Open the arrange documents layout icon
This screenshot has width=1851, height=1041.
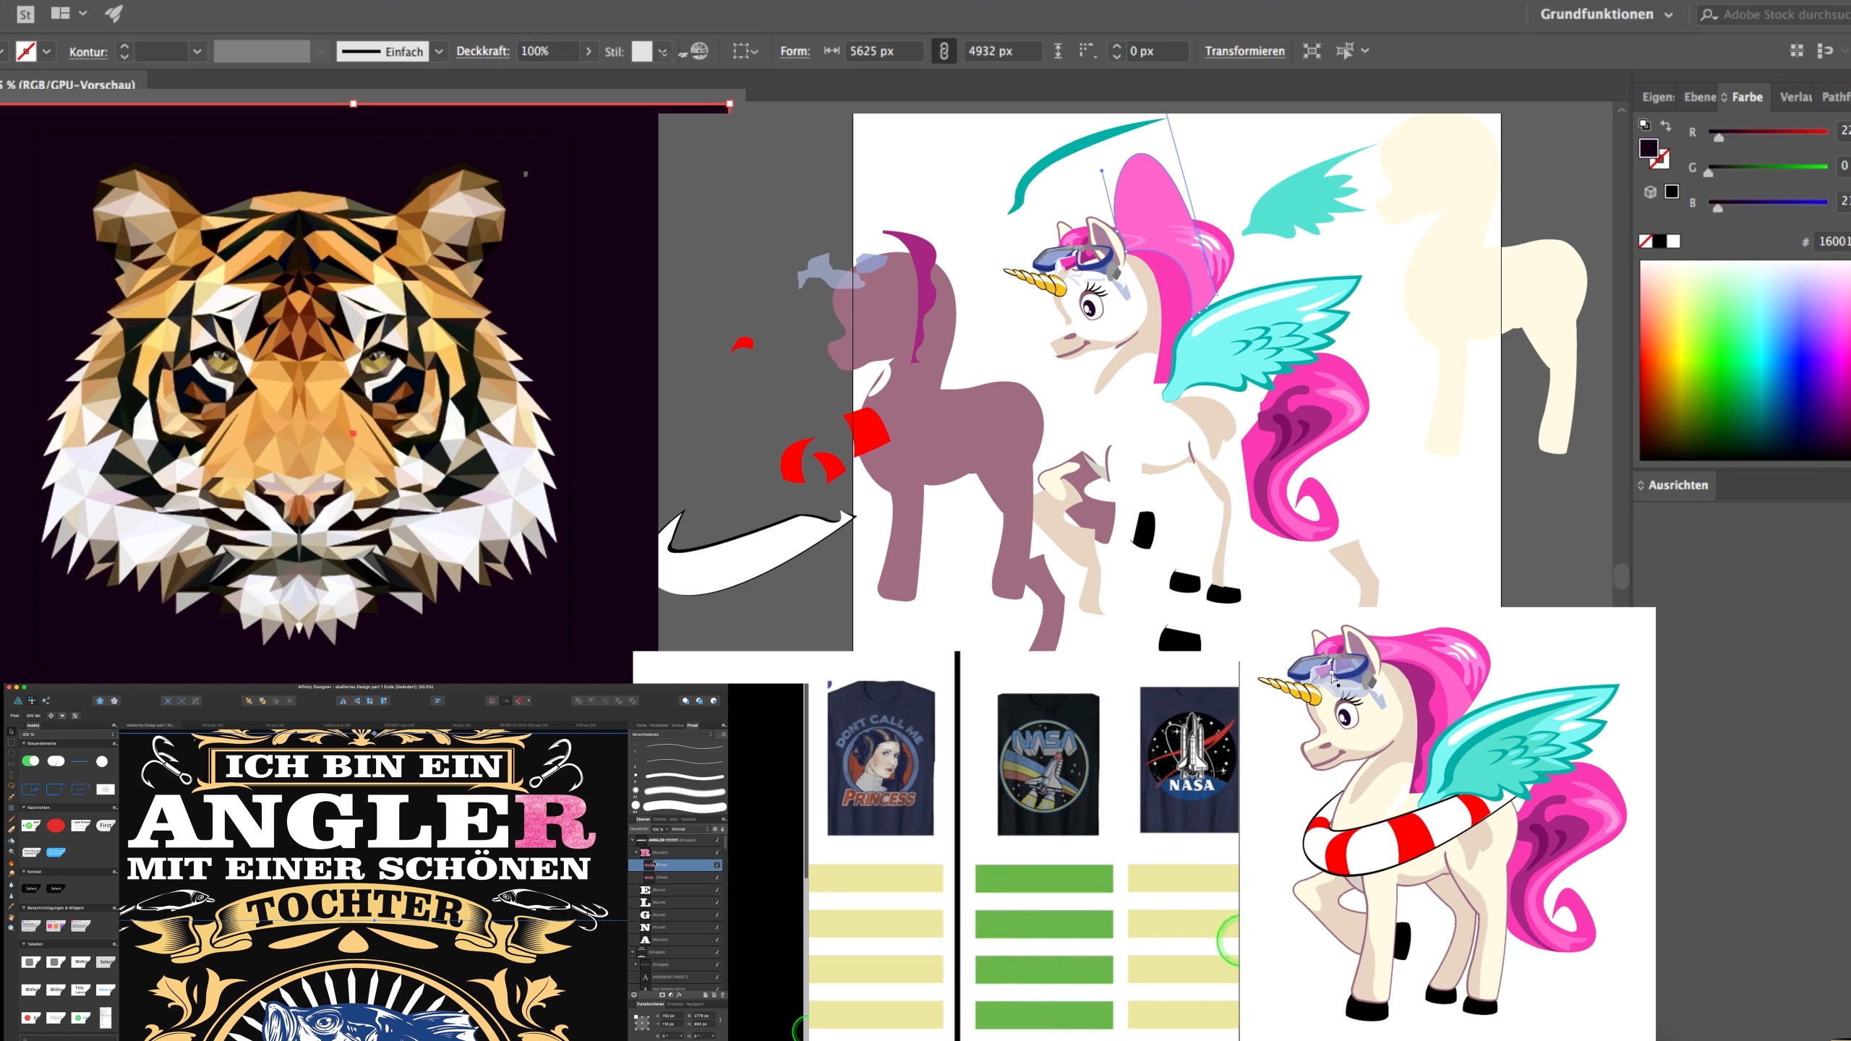pos(61,14)
